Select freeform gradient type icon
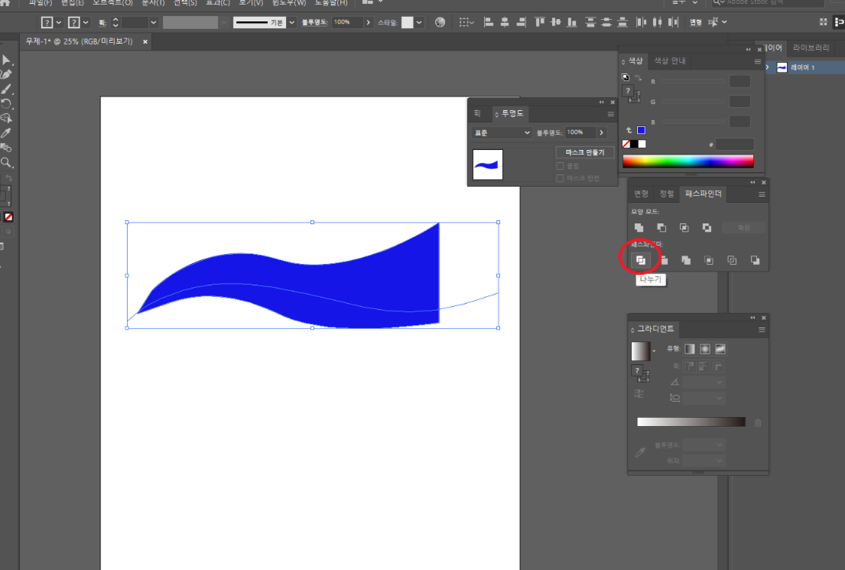The height and width of the screenshot is (570, 845). (720, 350)
